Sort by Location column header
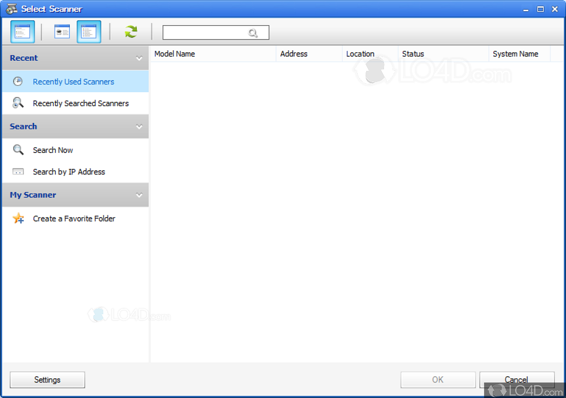566x398 pixels. click(x=370, y=54)
